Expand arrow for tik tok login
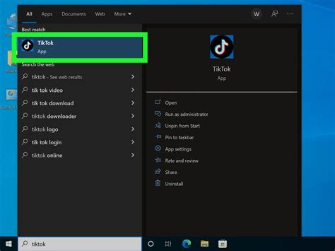This screenshot has width=335, height=251. click(133, 142)
